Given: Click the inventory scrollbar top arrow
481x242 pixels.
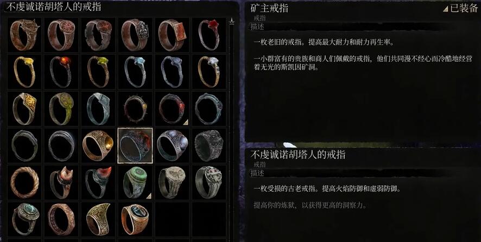Looking at the screenshot, I should [232, 22].
